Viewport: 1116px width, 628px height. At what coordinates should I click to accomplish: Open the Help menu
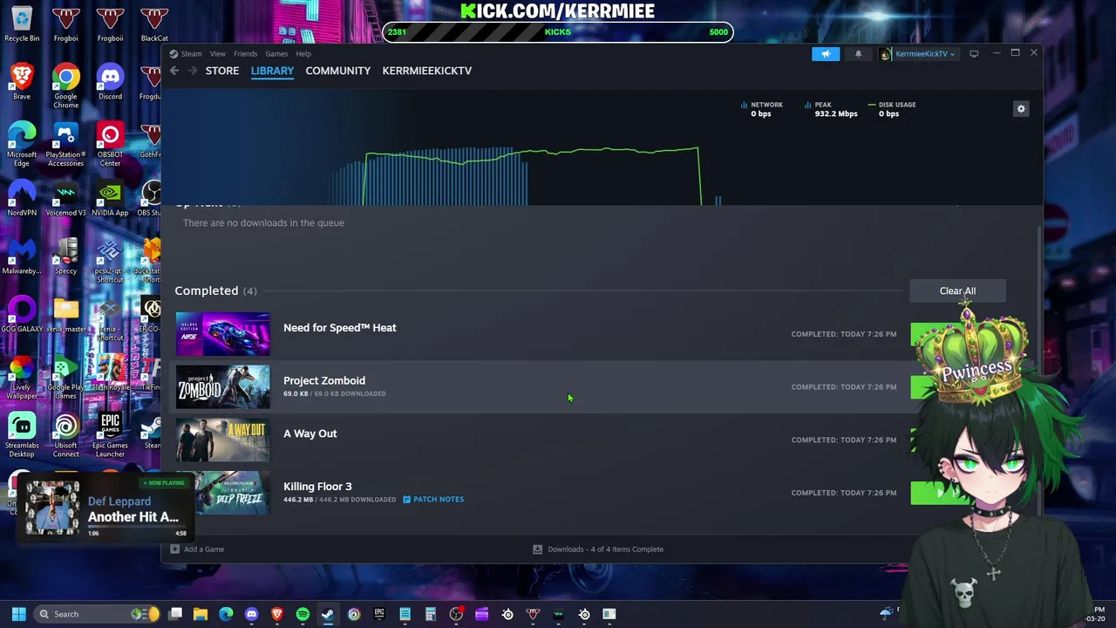303,54
